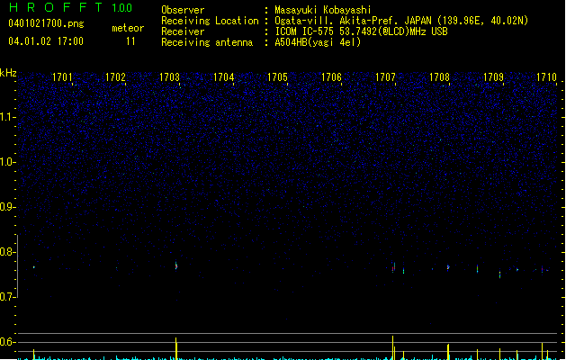This screenshot has width=566, height=360.
Task: Click the 1703 time marker label
Action: coord(169,77)
